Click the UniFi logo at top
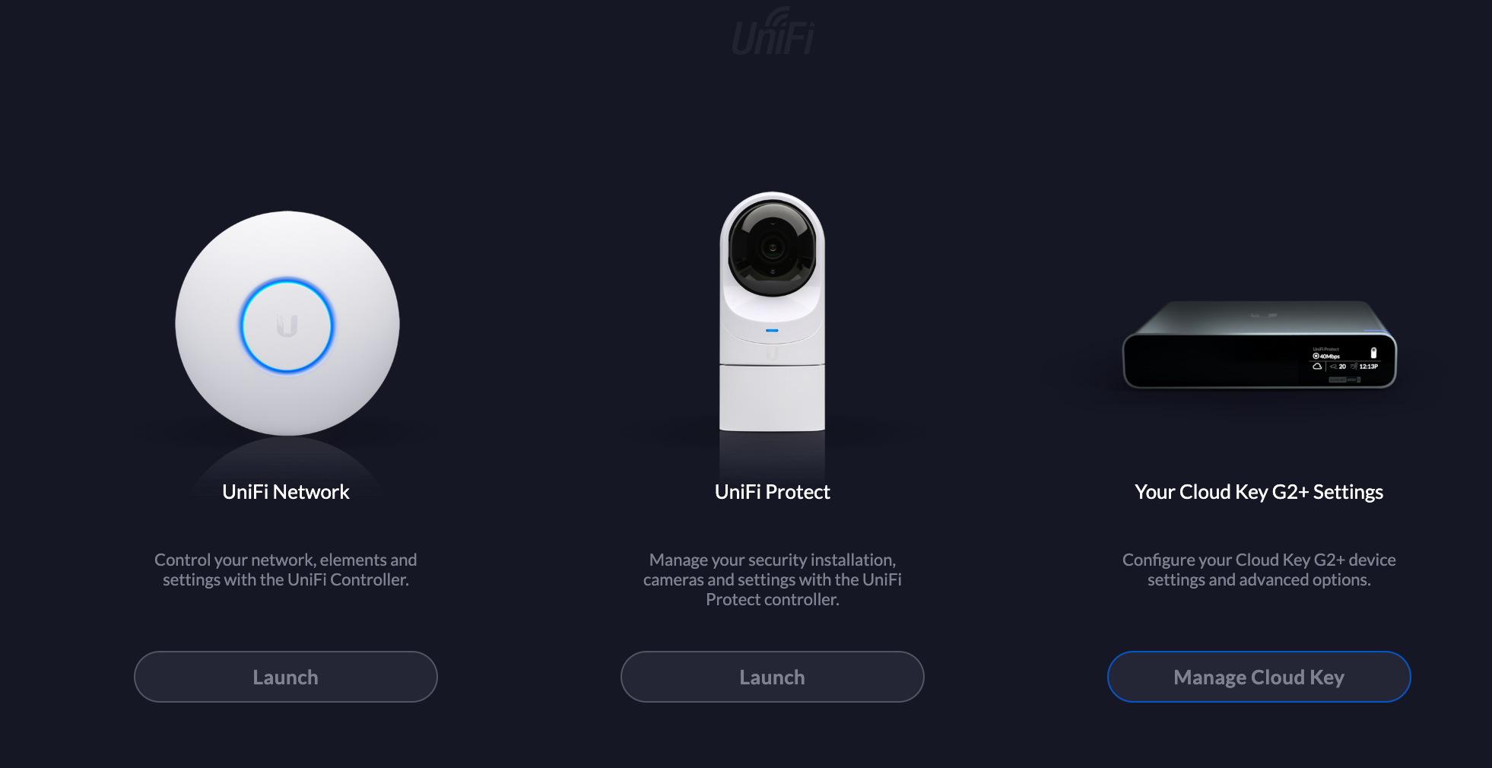 [x=773, y=32]
